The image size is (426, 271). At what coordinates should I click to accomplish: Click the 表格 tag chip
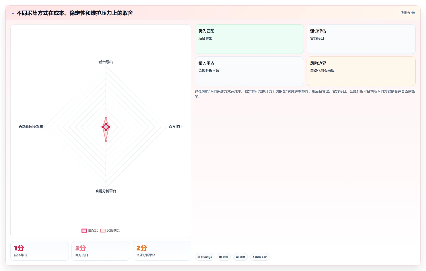(x=224, y=257)
